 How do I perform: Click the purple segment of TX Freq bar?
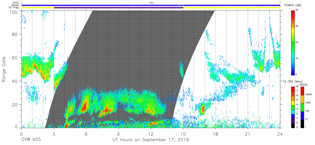pos(119,8)
